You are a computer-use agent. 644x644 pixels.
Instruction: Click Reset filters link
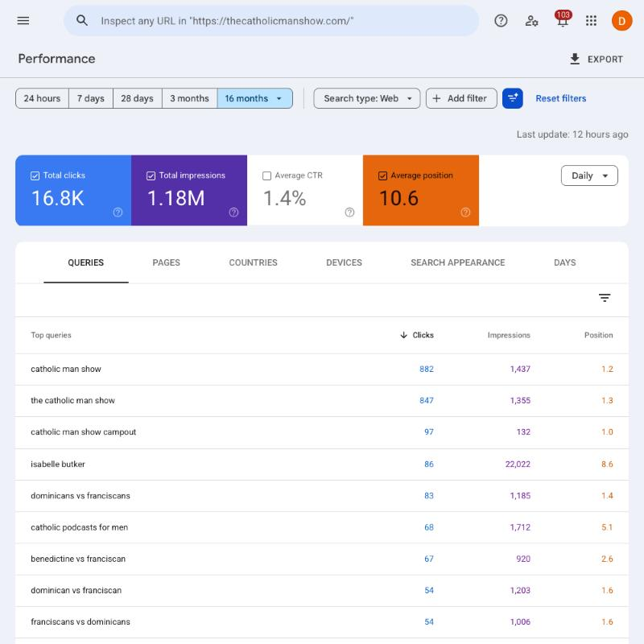click(x=560, y=98)
